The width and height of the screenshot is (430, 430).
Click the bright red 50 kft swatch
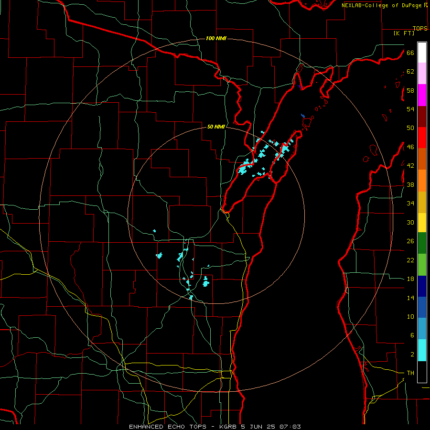tap(422, 138)
